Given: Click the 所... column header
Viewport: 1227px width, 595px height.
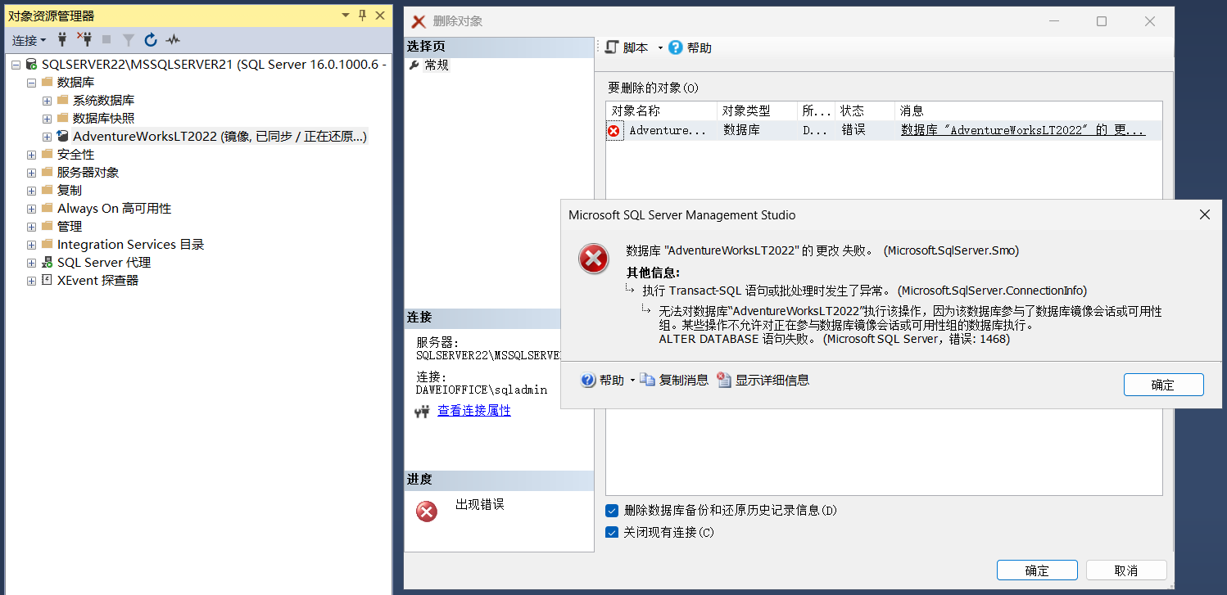Looking at the screenshot, I should (x=816, y=110).
